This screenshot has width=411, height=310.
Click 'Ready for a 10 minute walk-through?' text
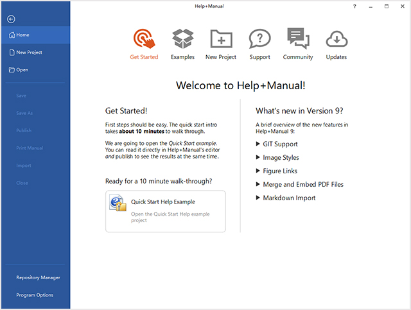[159, 181]
